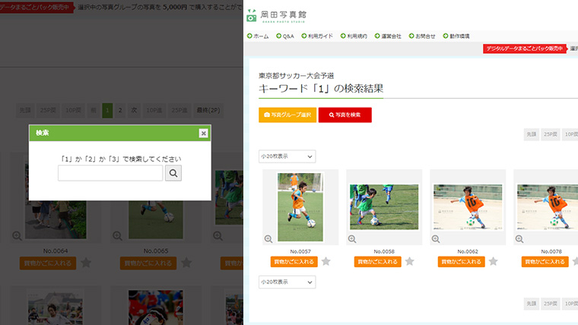Open the Q&A navigation link
This screenshot has width=578, height=325.
tap(285, 36)
